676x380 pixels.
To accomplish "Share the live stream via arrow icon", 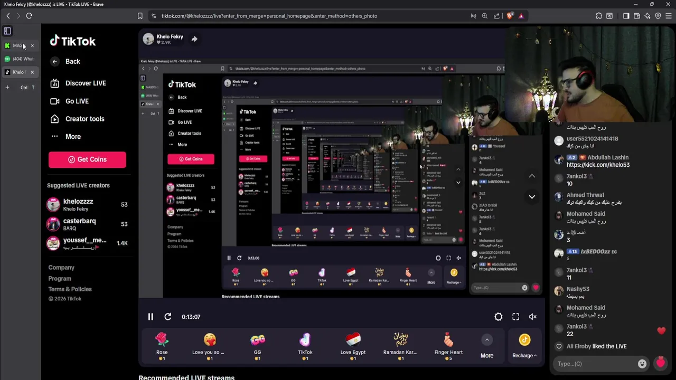I will 194,39.
